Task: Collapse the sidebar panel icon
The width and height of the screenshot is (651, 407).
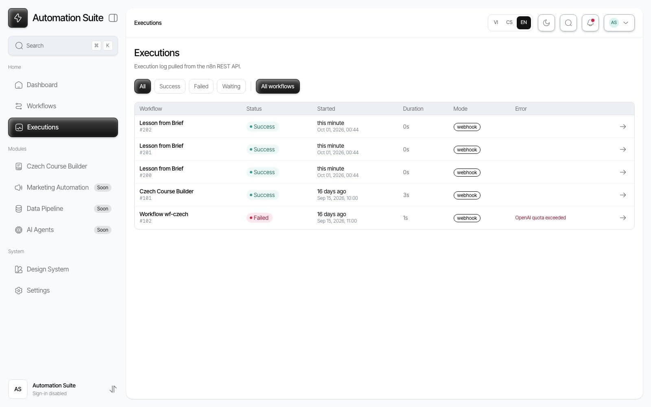Action: pyautogui.click(x=113, y=18)
